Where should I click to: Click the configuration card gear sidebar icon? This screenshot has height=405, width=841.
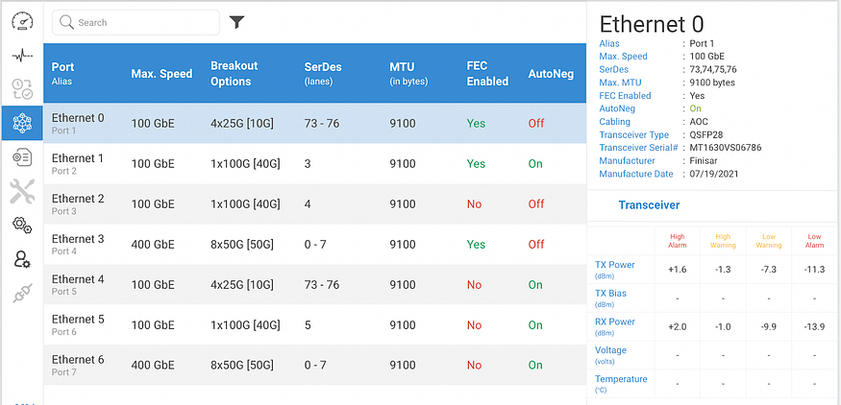(22, 156)
